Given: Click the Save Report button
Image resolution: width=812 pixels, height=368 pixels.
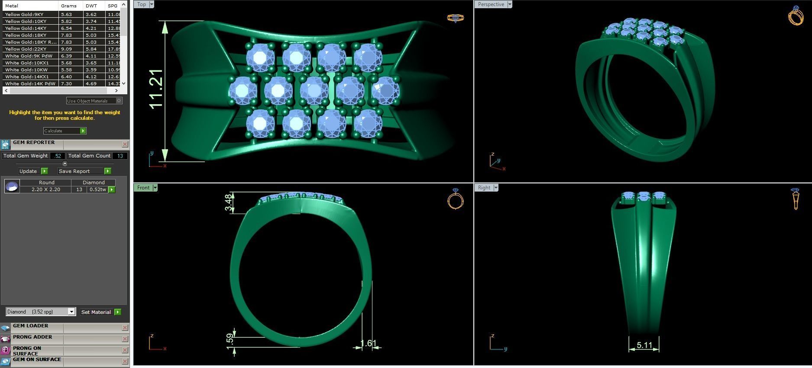Looking at the screenshot, I should click(81, 171).
